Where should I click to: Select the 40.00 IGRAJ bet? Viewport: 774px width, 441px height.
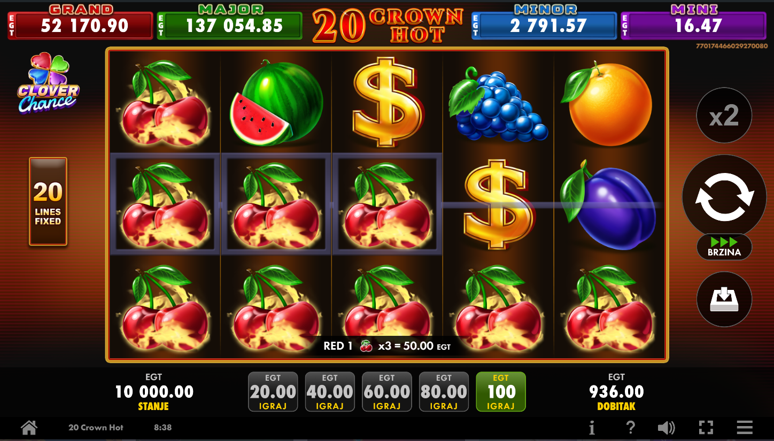tap(330, 392)
